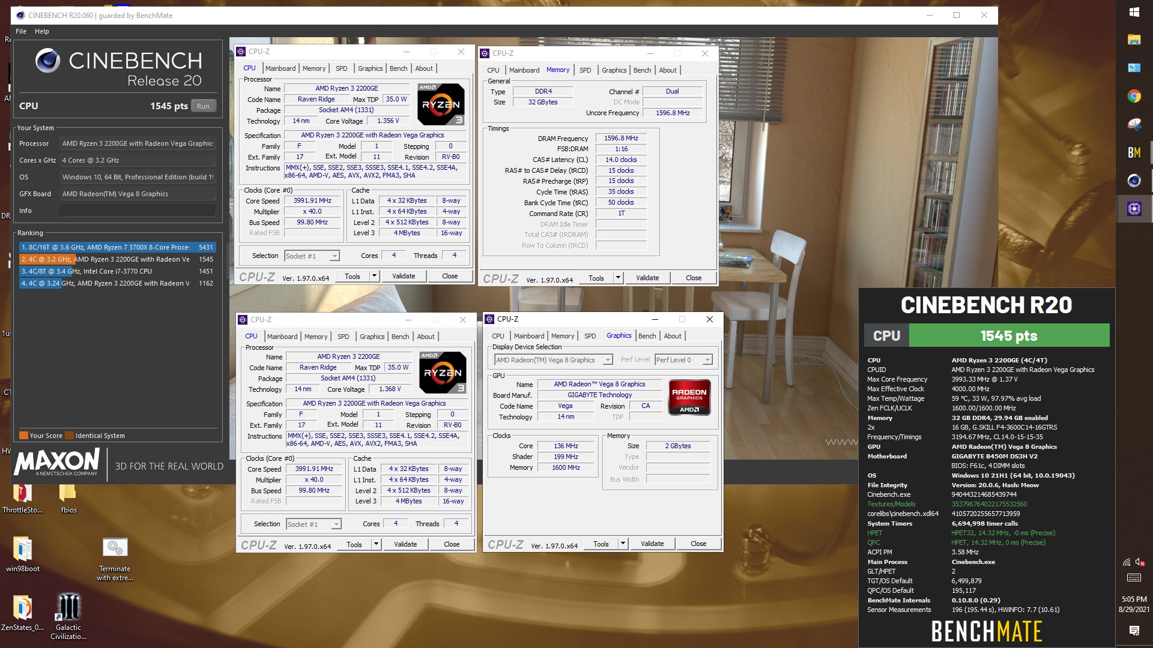This screenshot has height=648, width=1153.
Task: Click the Cinebench taskbar icon
Action: 1134,181
